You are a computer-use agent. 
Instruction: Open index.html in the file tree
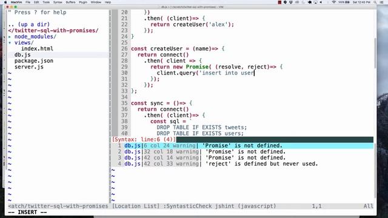click(37, 48)
